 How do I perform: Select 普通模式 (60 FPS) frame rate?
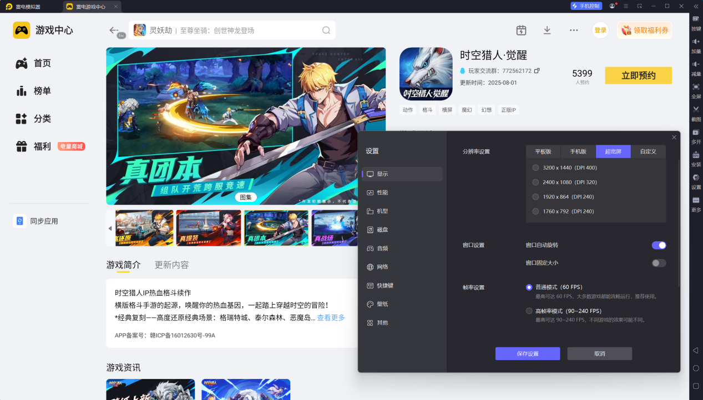click(x=529, y=287)
